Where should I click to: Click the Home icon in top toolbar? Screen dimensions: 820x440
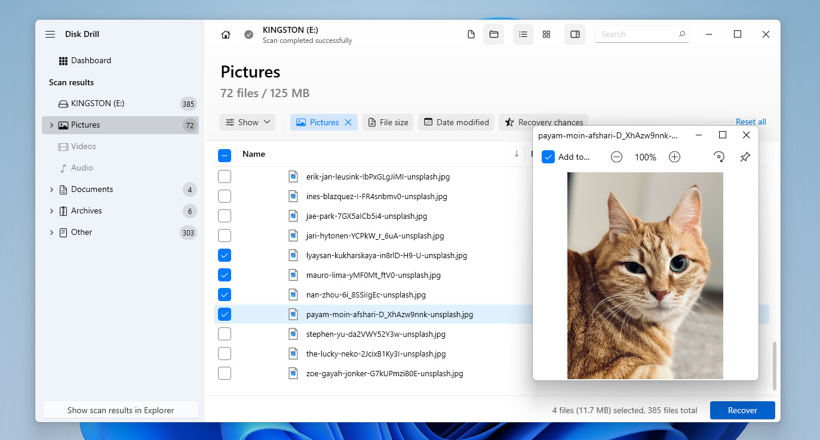point(226,35)
